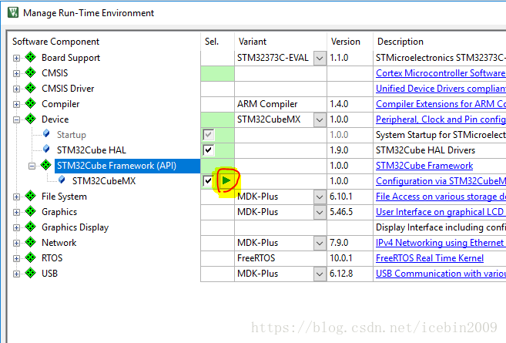This screenshot has width=506, height=343.
Task: Click the Sel. column header
Action: point(212,42)
